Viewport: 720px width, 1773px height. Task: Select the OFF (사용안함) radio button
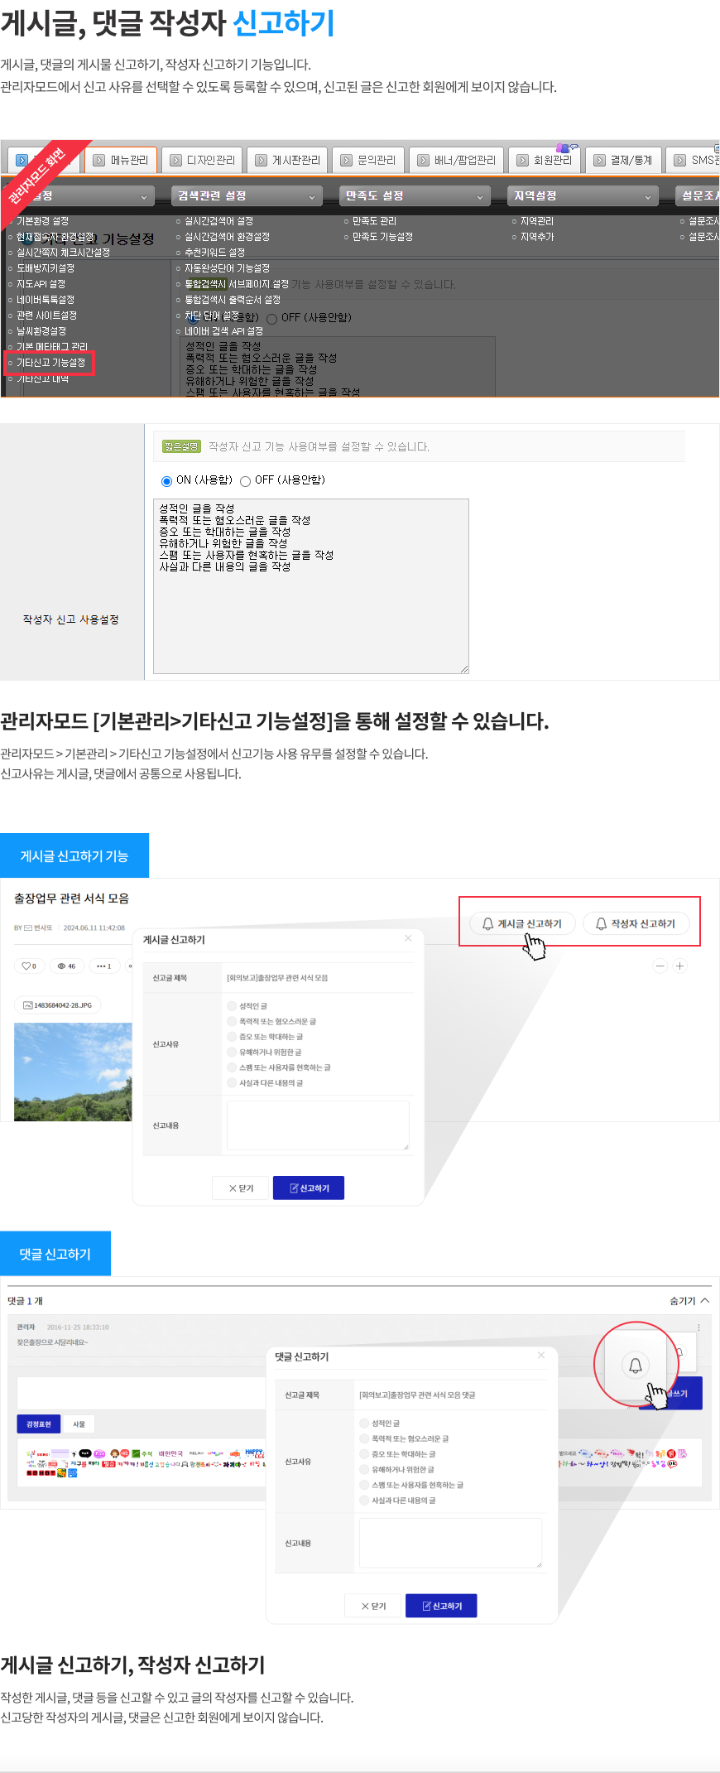245,481
